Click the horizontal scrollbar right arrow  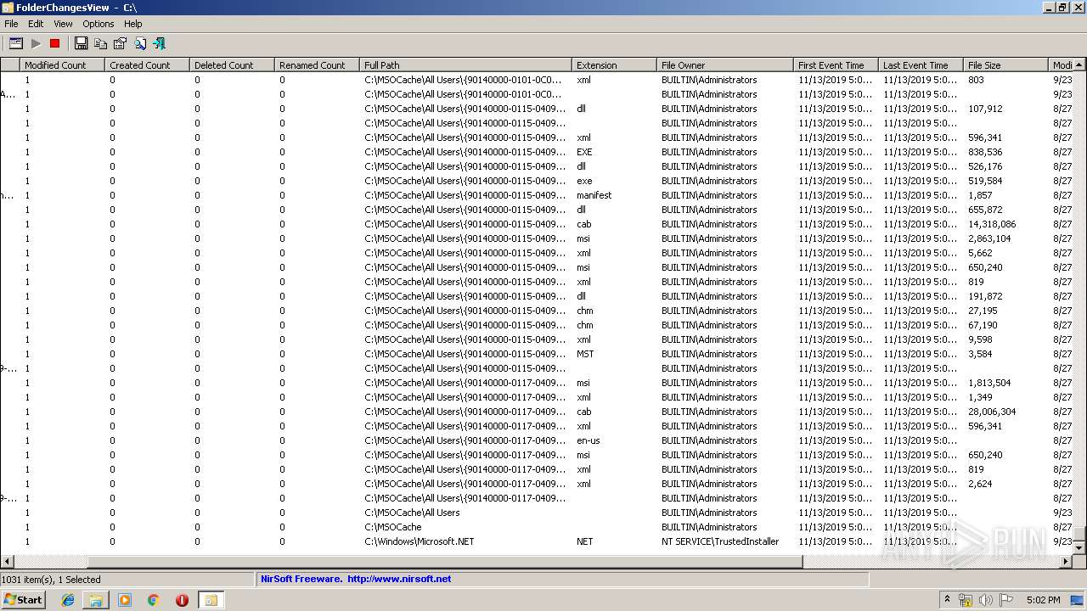[x=1067, y=562]
